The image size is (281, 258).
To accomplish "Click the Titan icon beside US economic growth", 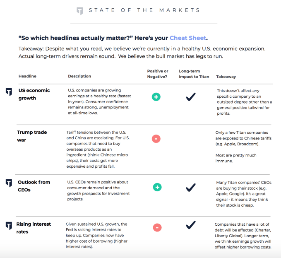I will (x=8, y=92).
